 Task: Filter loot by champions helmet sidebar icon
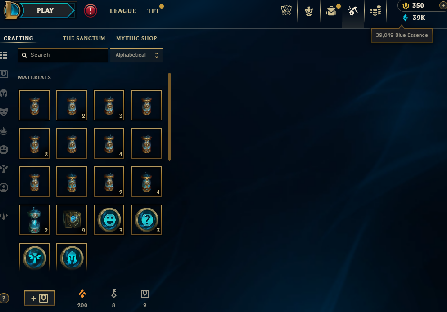coord(4,93)
